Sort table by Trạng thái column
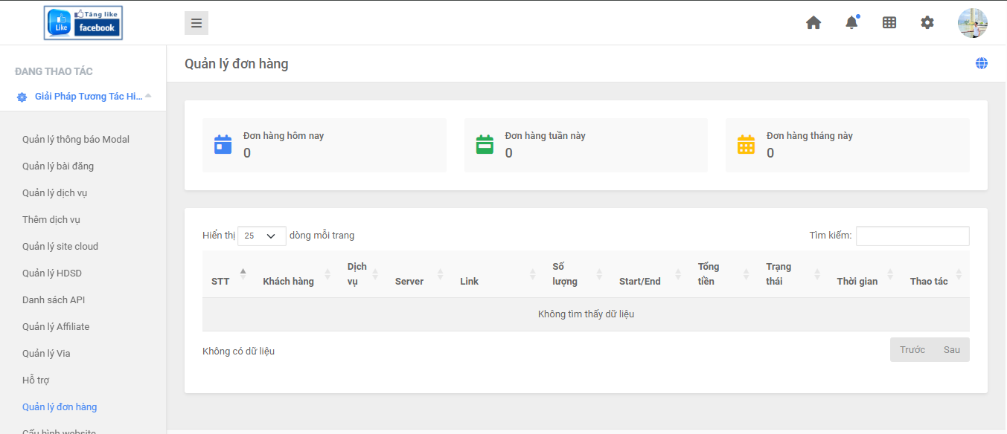 [791, 274]
